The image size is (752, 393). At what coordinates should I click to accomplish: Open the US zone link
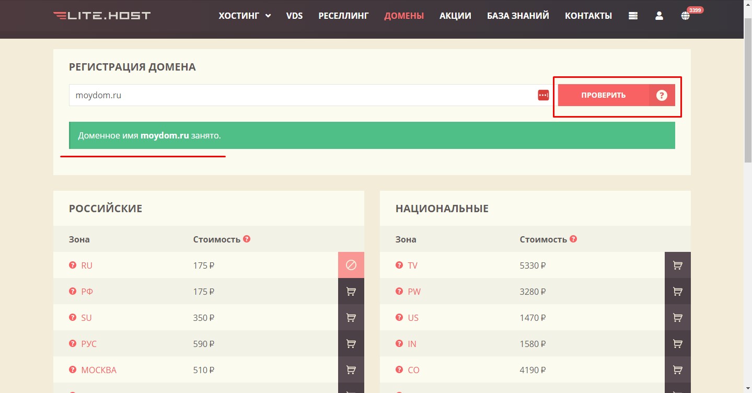point(413,318)
